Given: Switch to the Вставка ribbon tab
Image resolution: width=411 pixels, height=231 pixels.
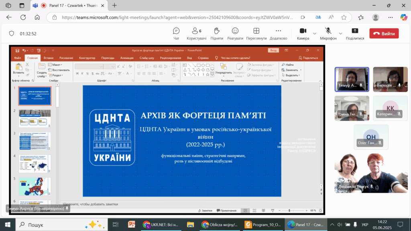Looking at the screenshot, I should [49, 58].
